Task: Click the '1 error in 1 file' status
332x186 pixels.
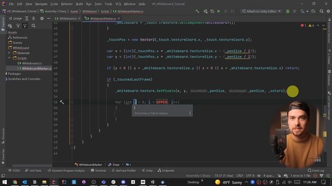Action: pyautogui.click(x=300, y=176)
